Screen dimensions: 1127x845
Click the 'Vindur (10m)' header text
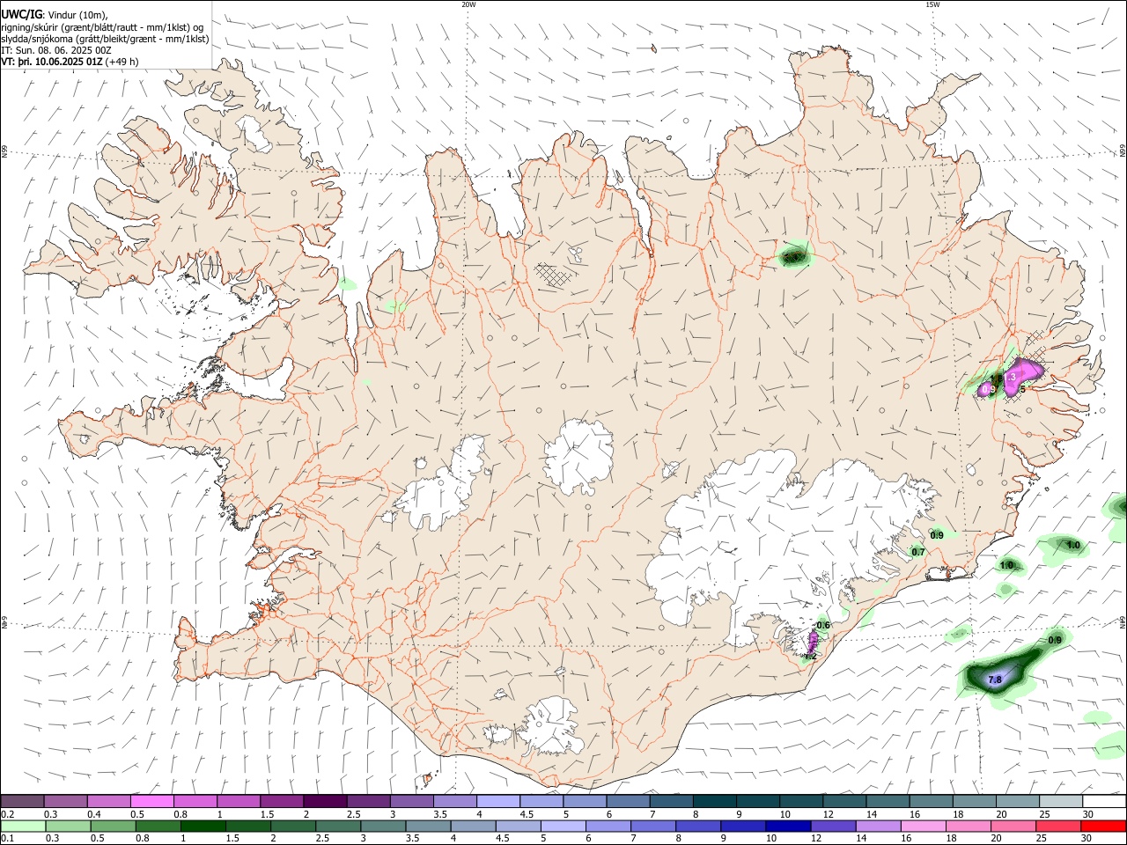[x=78, y=15]
